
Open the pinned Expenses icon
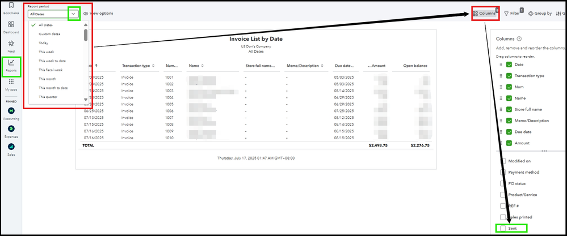pyautogui.click(x=11, y=128)
